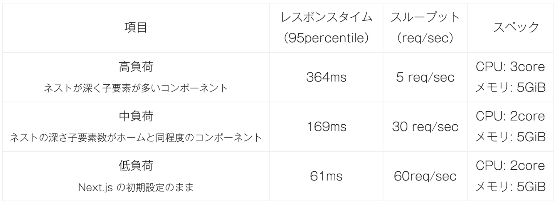Click the 364ms response time cell

326,77
